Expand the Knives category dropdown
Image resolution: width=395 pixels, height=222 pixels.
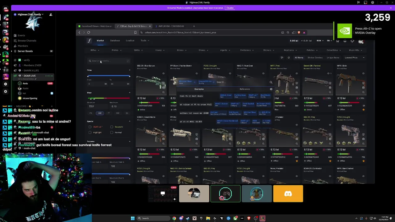point(181,50)
